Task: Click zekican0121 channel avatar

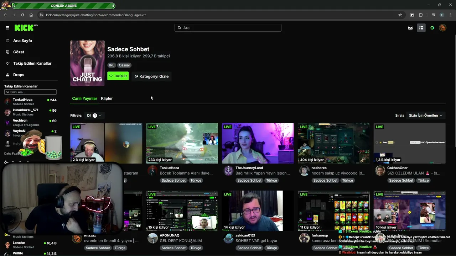Action: coord(228,238)
